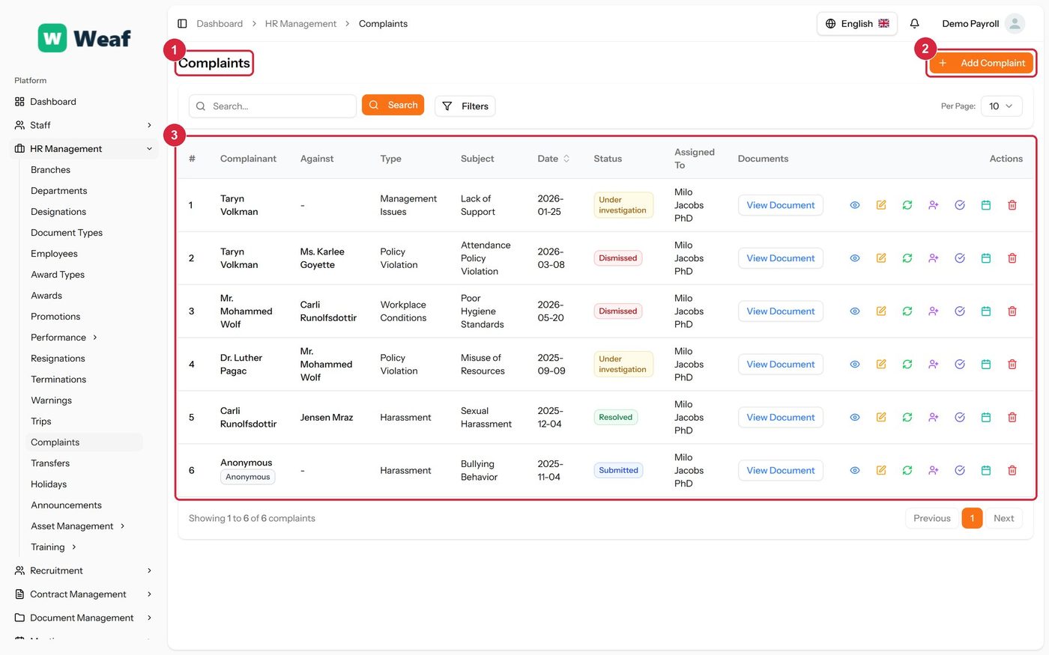This screenshot has height=655, width=1049.
Task: Assign user for Bullying Behavior complaint
Action: pos(934,471)
